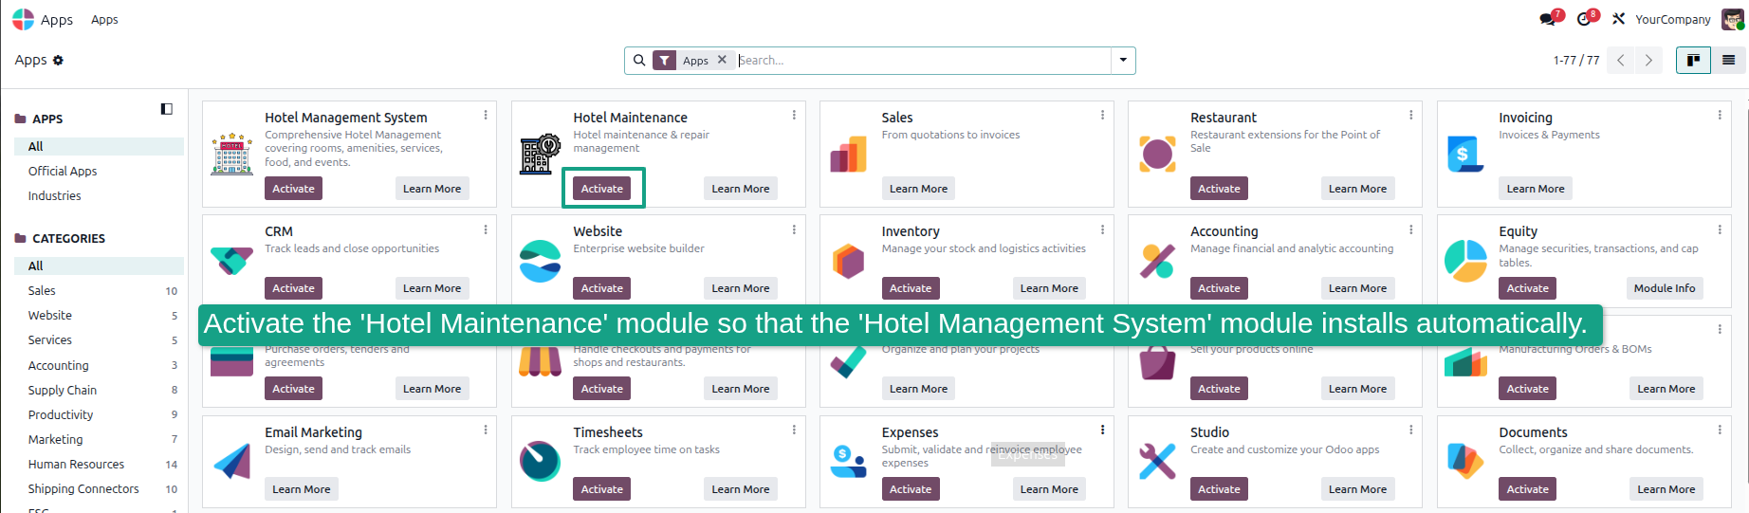
Task: Switch to Kanban view
Action: pos(1693,60)
